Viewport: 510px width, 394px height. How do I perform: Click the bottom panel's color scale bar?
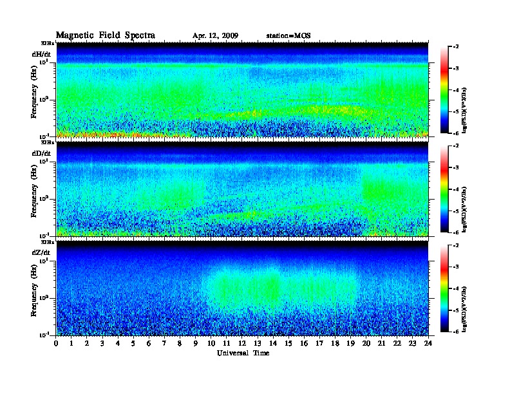(x=444, y=288)
